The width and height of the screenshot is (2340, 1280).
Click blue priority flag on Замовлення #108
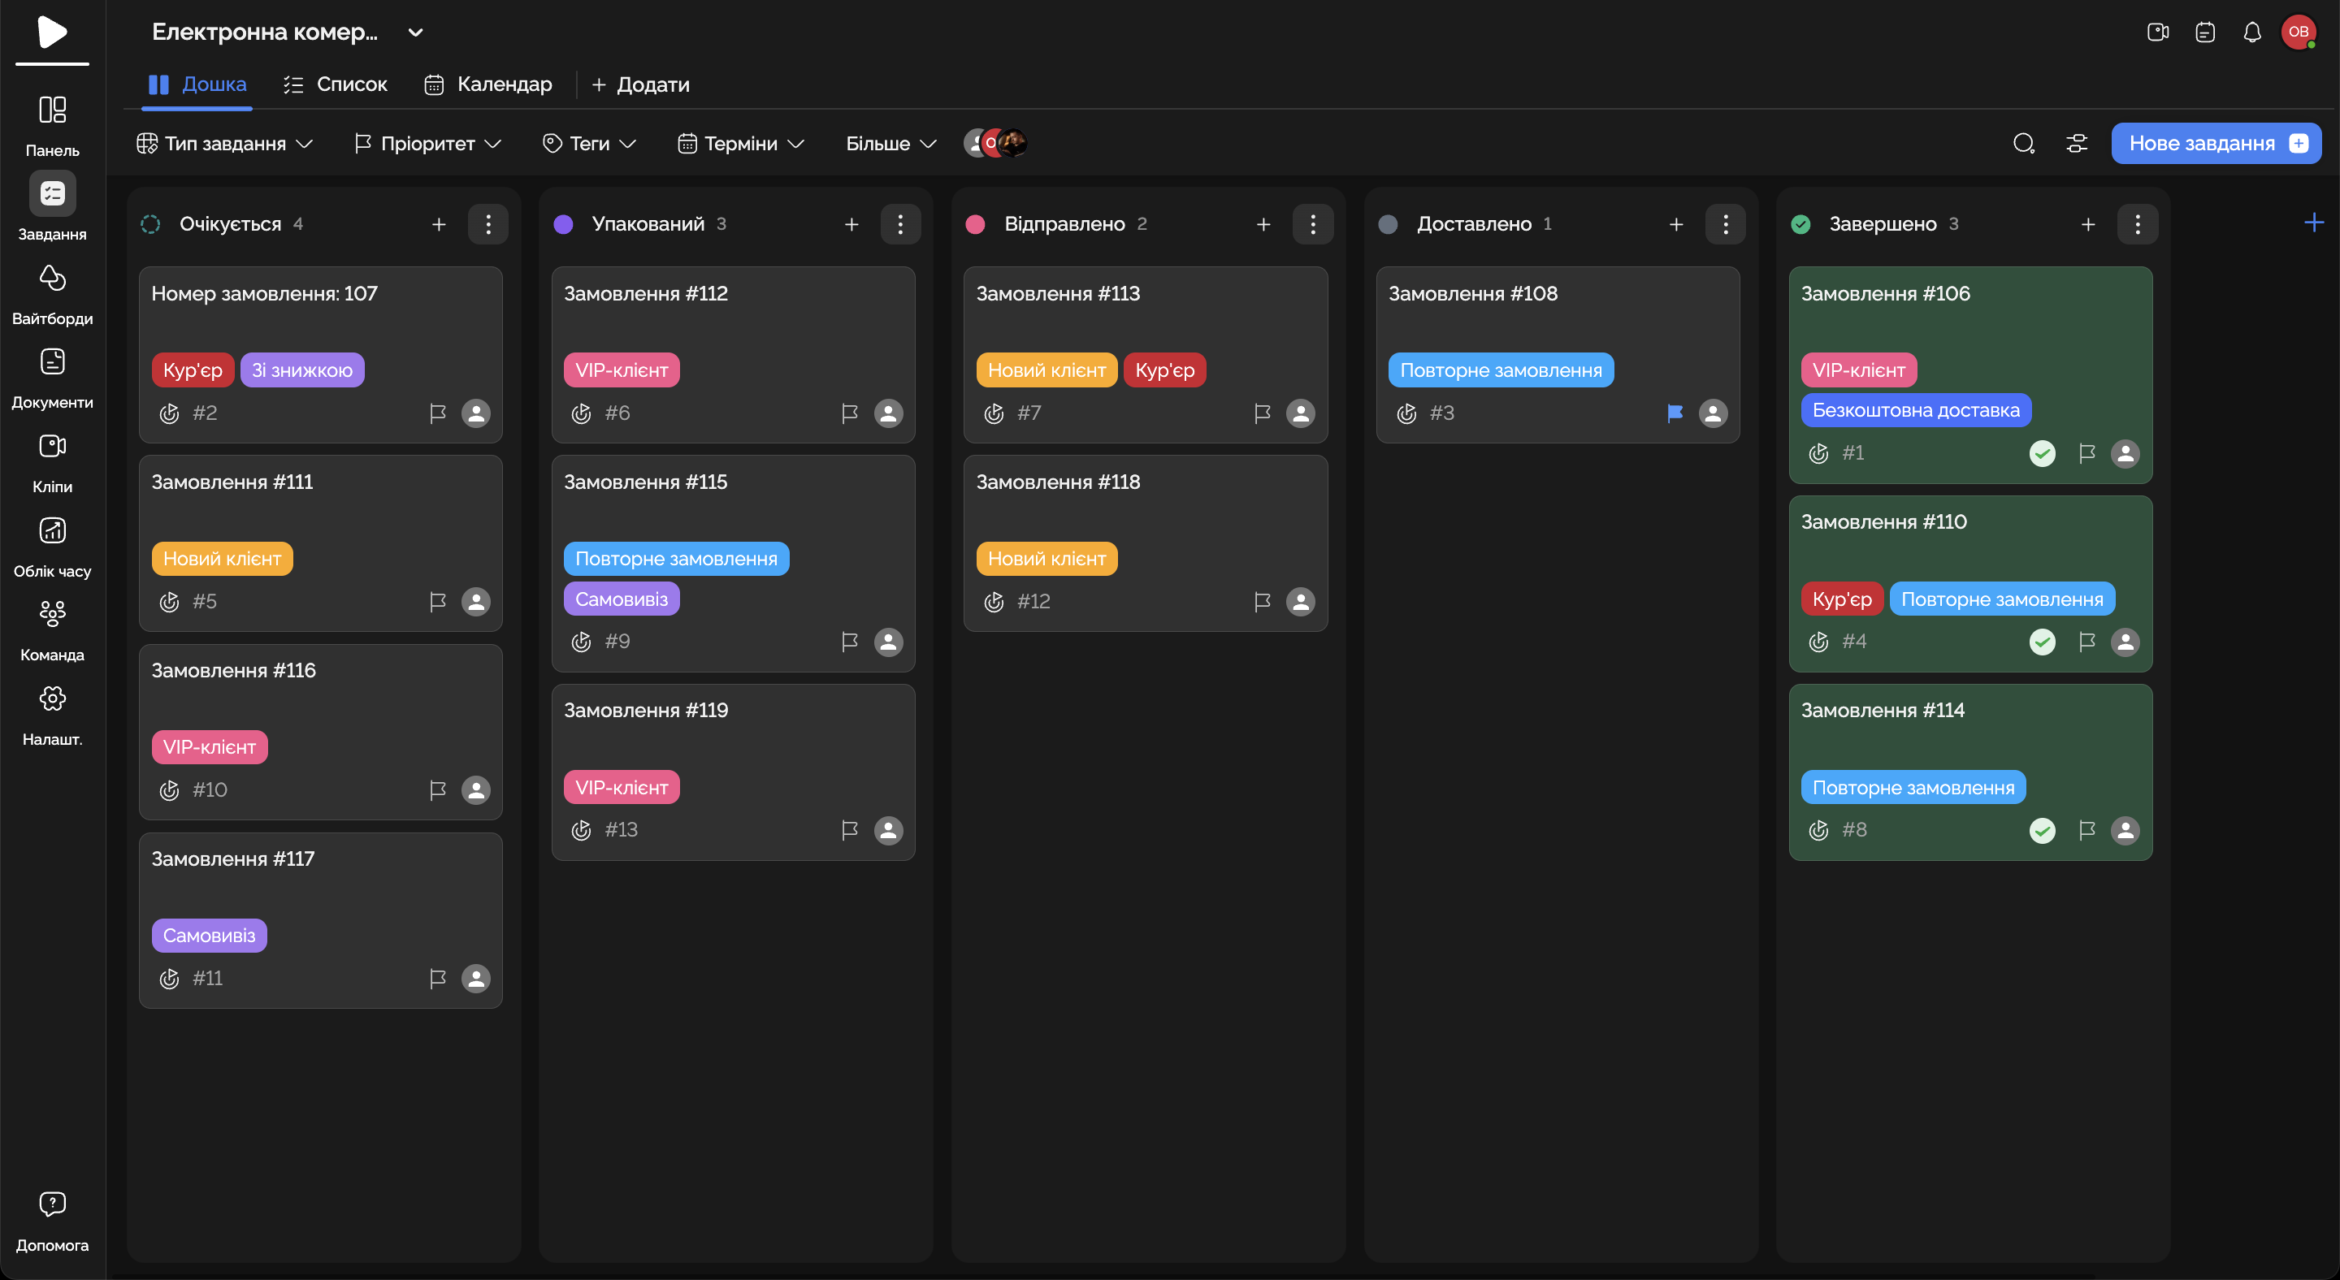click(1675, 414)
